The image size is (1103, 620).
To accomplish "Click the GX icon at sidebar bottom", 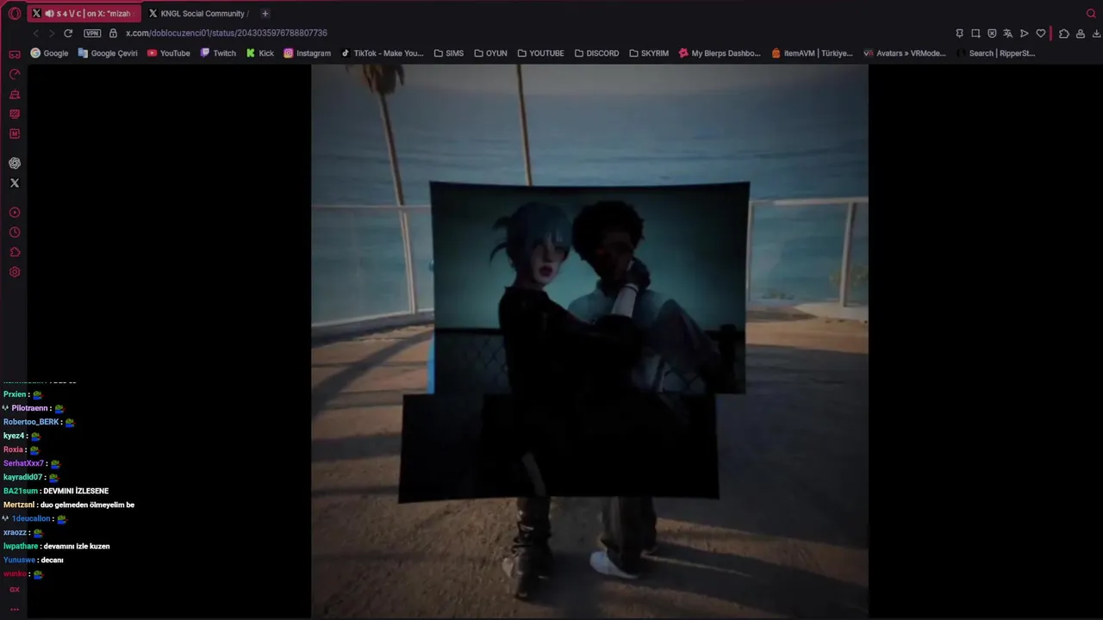I will point(15,590).
